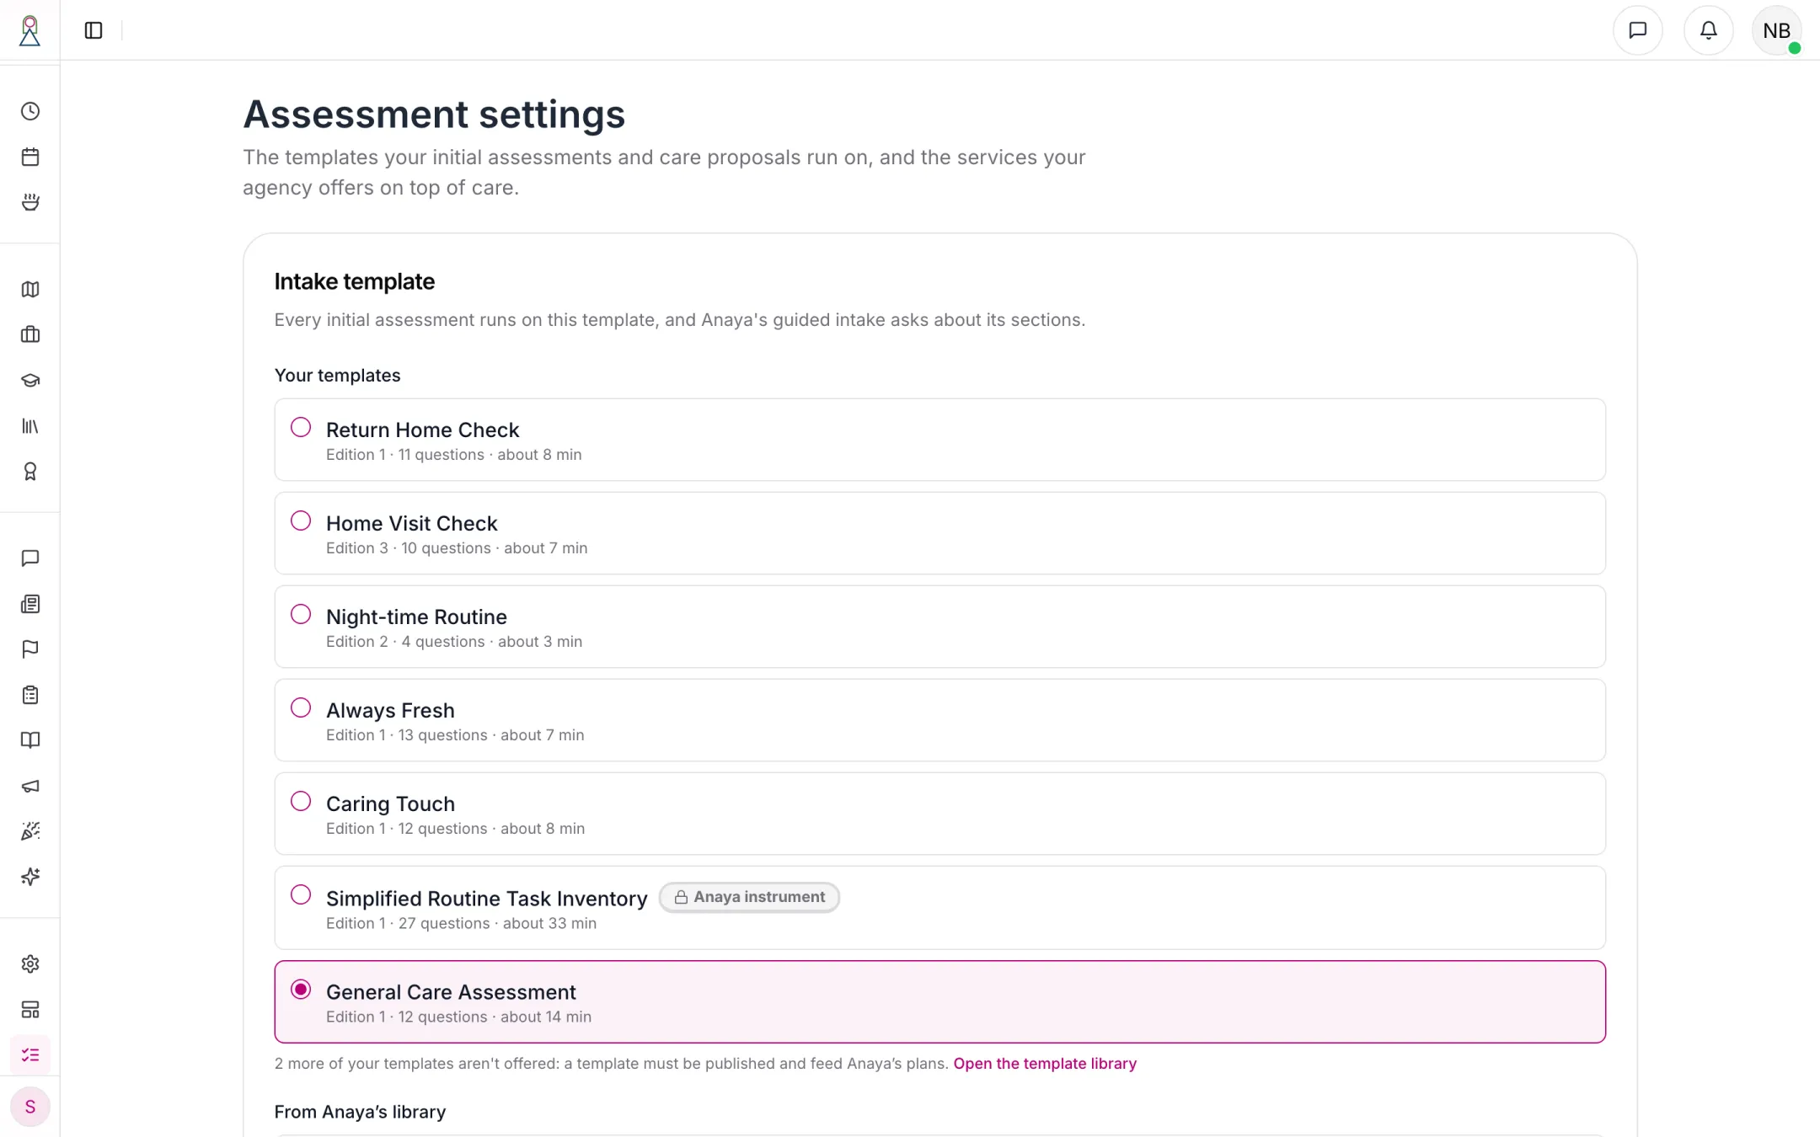The height and width of the screenshot is (1137, 1820).
Task: Click the General Care Assessment title
Action: click(451, 992)
